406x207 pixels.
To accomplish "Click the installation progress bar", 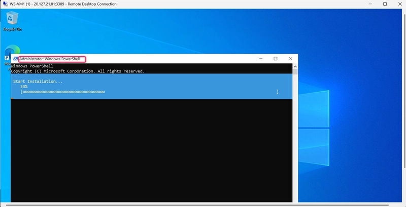I will (149, 92).
